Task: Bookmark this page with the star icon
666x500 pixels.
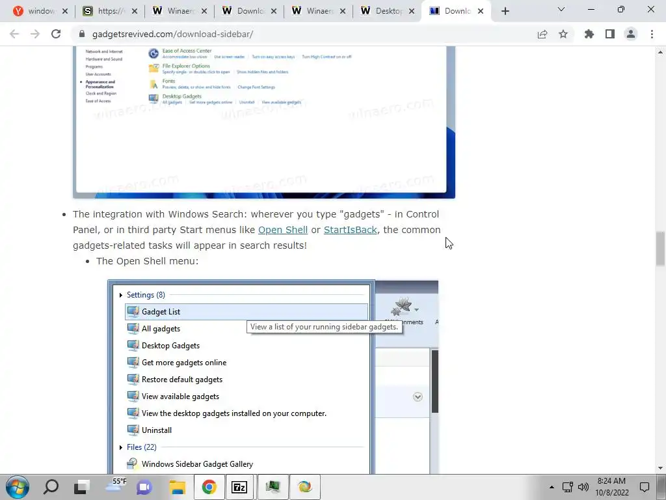Action: click(563, 34)
